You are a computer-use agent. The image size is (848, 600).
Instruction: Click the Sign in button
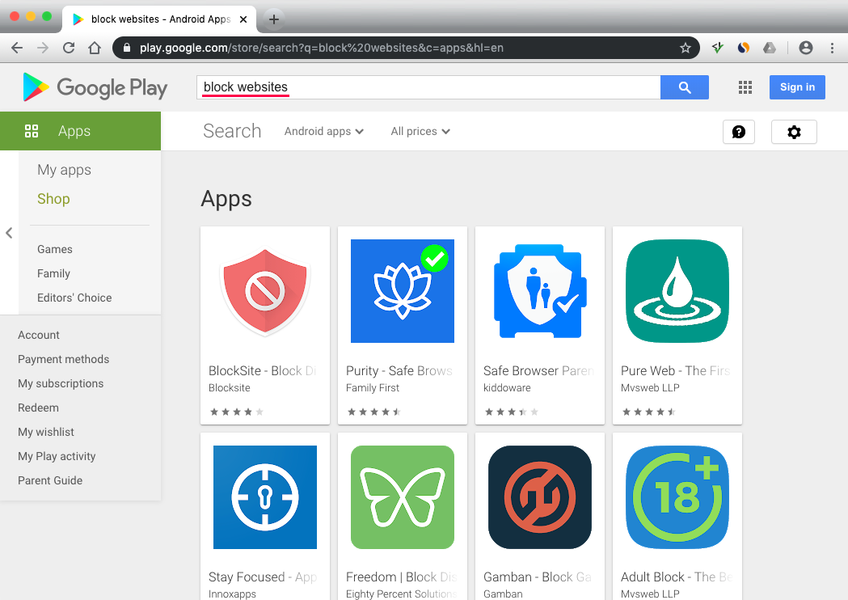coord(797,87)
